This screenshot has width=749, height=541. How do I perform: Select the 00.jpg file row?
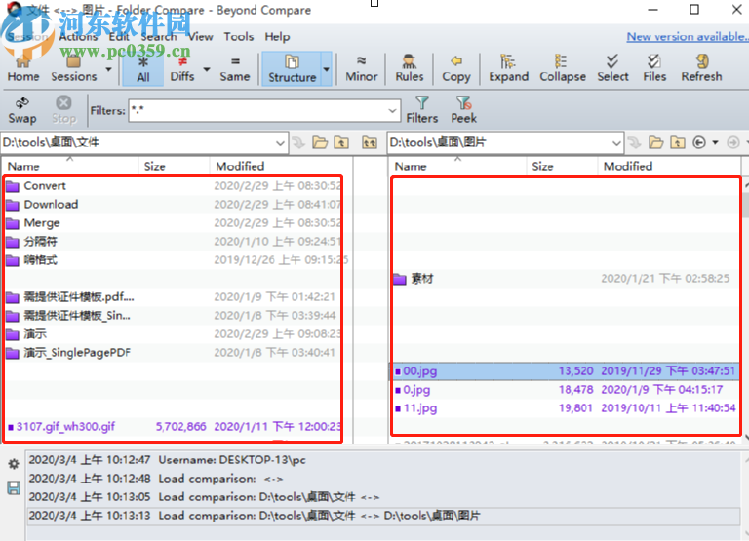[565, 371]
